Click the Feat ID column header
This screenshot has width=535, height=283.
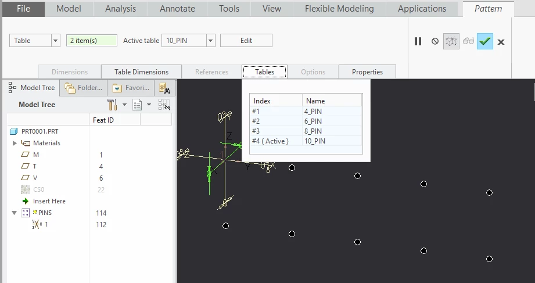114,120
